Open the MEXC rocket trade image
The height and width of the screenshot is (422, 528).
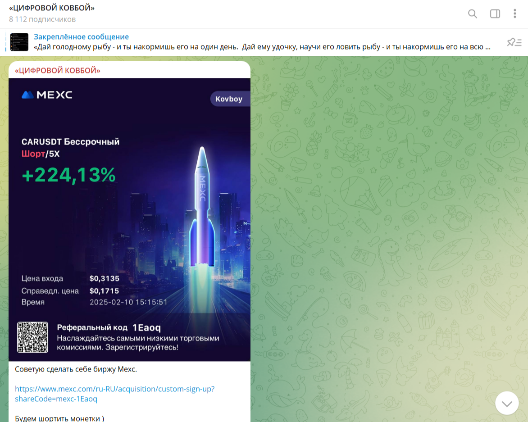129,220
